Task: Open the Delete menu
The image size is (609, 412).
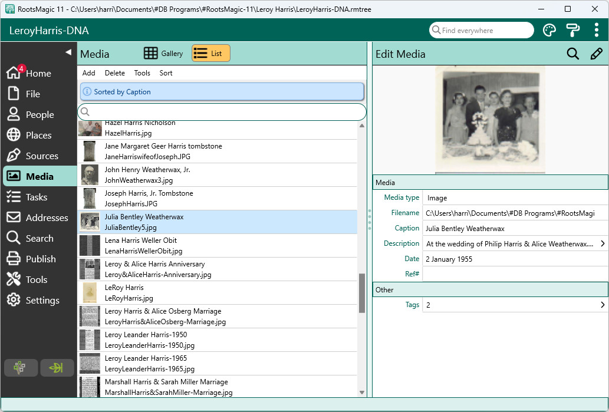Action: click(114, 72)
